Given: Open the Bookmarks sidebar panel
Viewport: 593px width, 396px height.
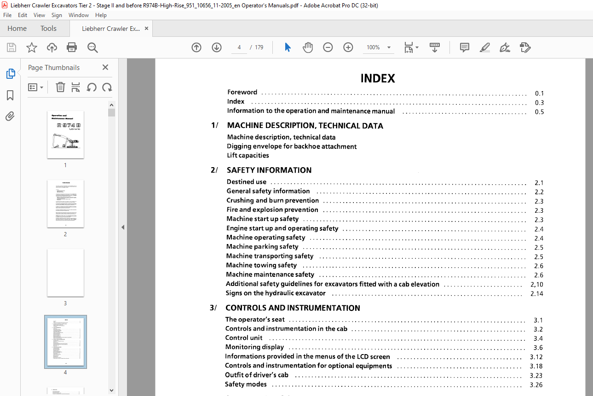Looking at the screenshot, I should 10,95.
